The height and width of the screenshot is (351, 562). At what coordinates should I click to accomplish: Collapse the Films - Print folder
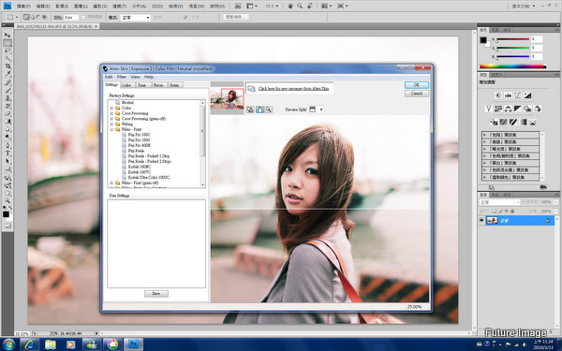pyautogui.click(x=111, y=129)
